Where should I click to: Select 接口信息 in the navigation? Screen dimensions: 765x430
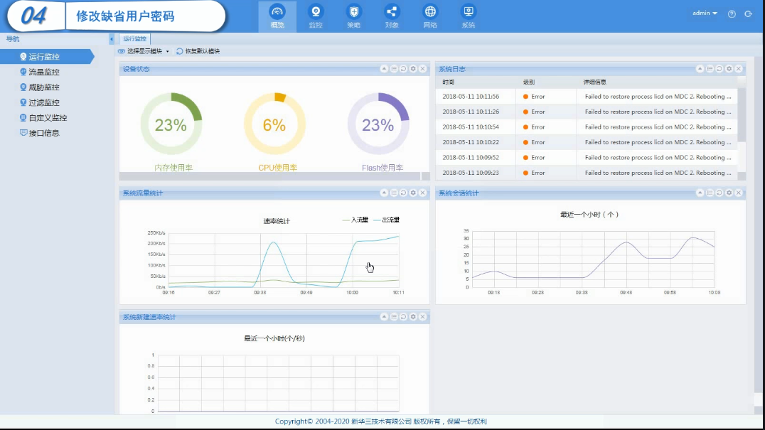[x=44, y=133]
